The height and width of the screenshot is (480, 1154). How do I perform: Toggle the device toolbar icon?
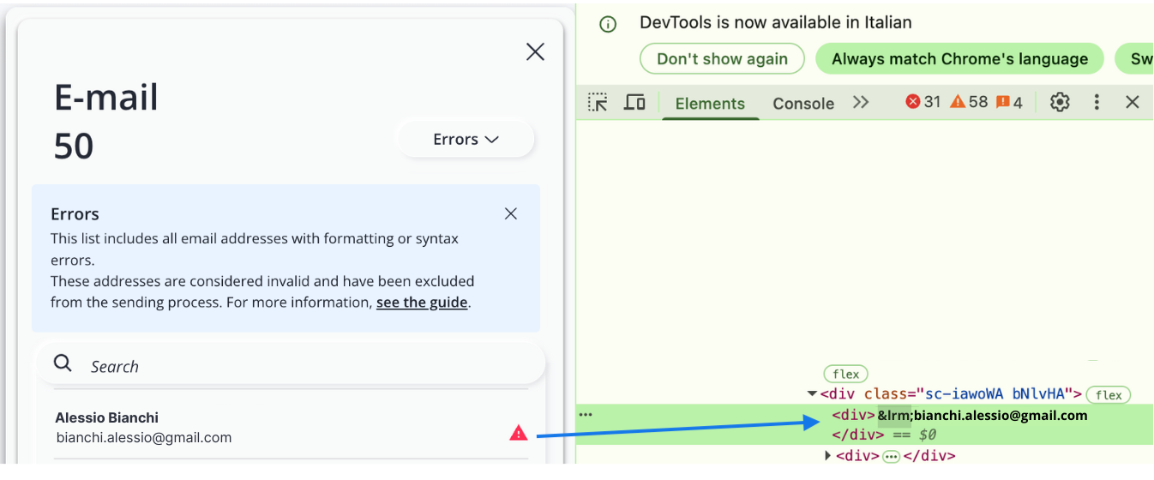click(634, 103)
